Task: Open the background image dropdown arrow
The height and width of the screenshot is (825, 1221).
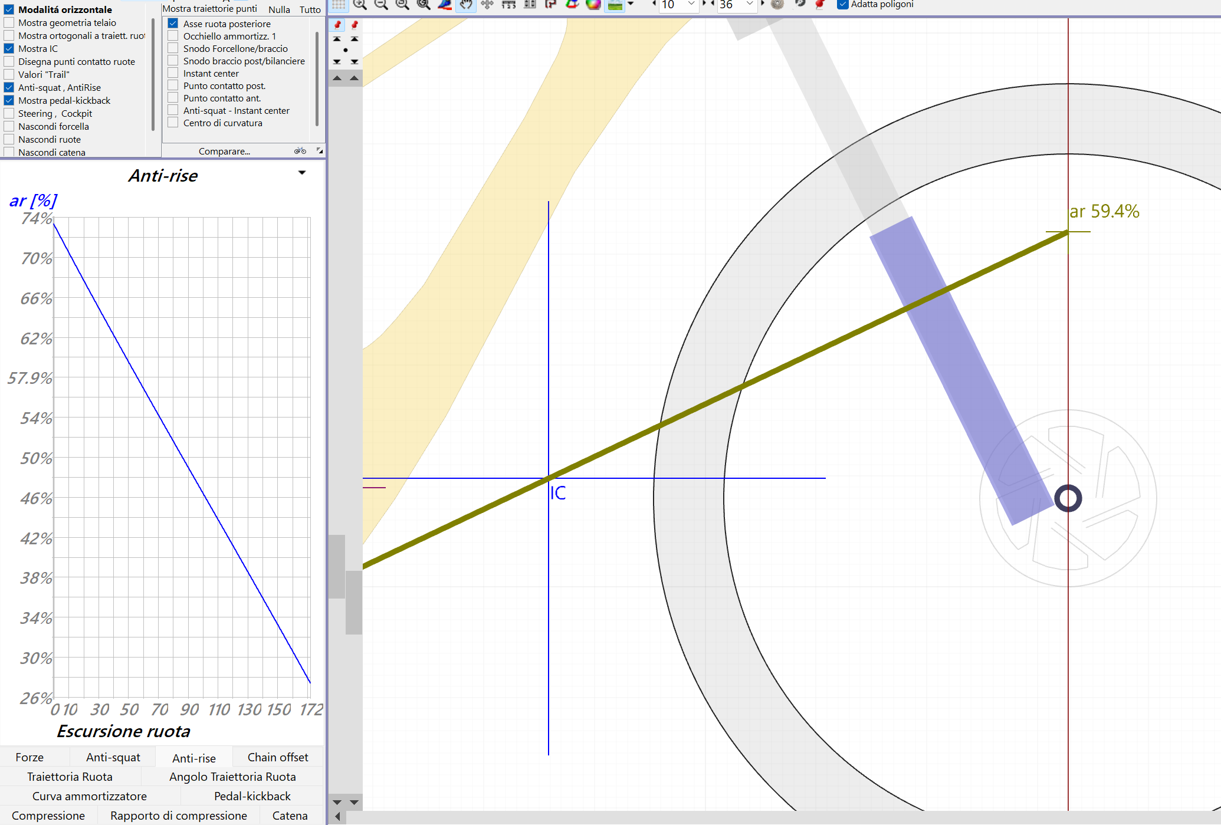Action: pos(631,4)
